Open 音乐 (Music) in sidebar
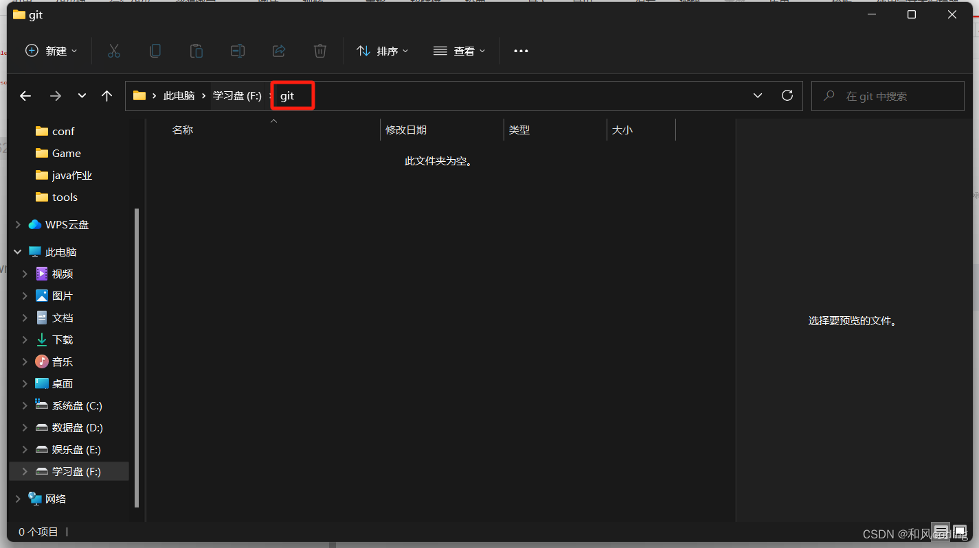 (63, 361)
